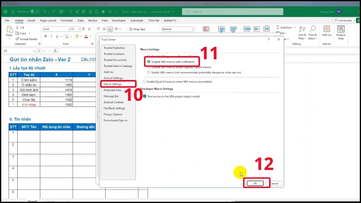
Task: Click the Format cells icon
Action: [267, 29]
